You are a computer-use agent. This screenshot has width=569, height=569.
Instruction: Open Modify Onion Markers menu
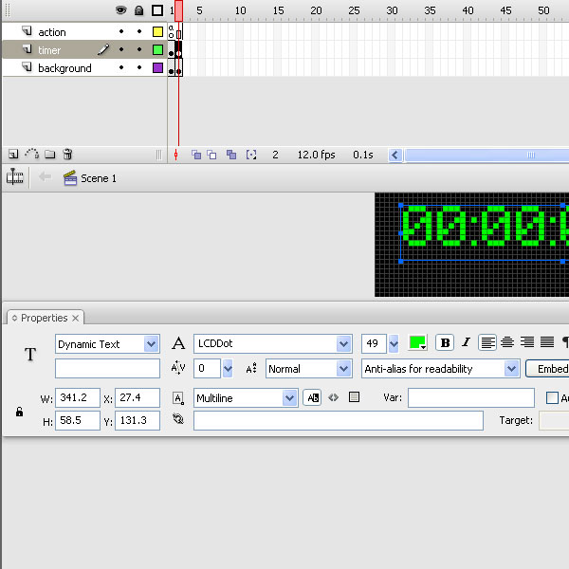pos(251,155)
